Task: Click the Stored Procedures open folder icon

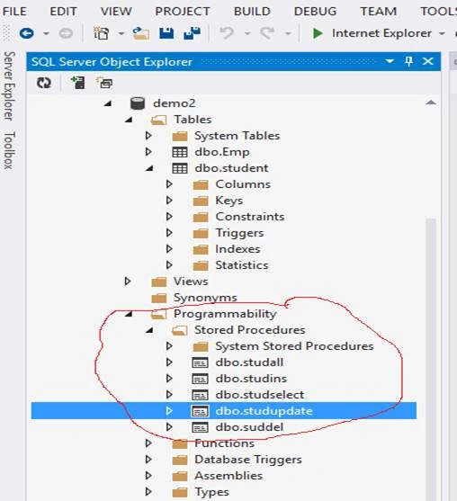Action: pyautogui.click(x=180, y=330)
